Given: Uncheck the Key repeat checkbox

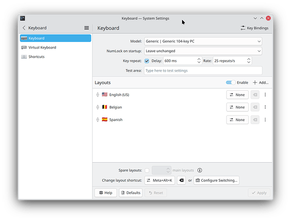Looking at the screenshot, I should click(147, 61).
